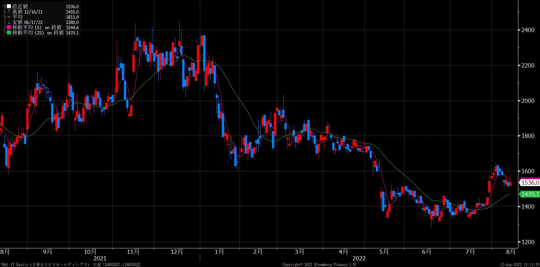
Task: Click the magenta 移動平均 (5) swatch
Action: tap(9, 28)
